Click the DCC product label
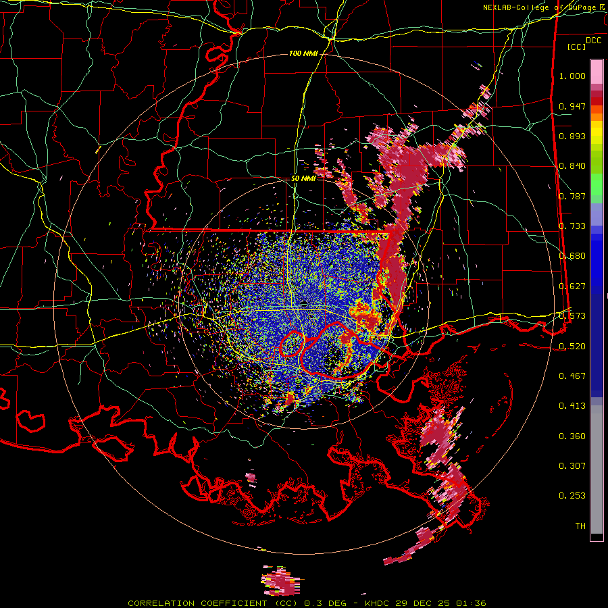608x608 pixels. click(593, 41)
